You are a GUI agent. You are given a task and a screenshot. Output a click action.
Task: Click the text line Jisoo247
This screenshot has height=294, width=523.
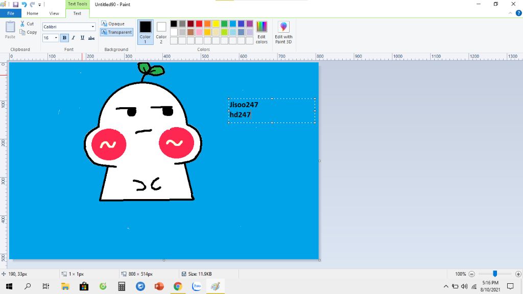(244, 105)
